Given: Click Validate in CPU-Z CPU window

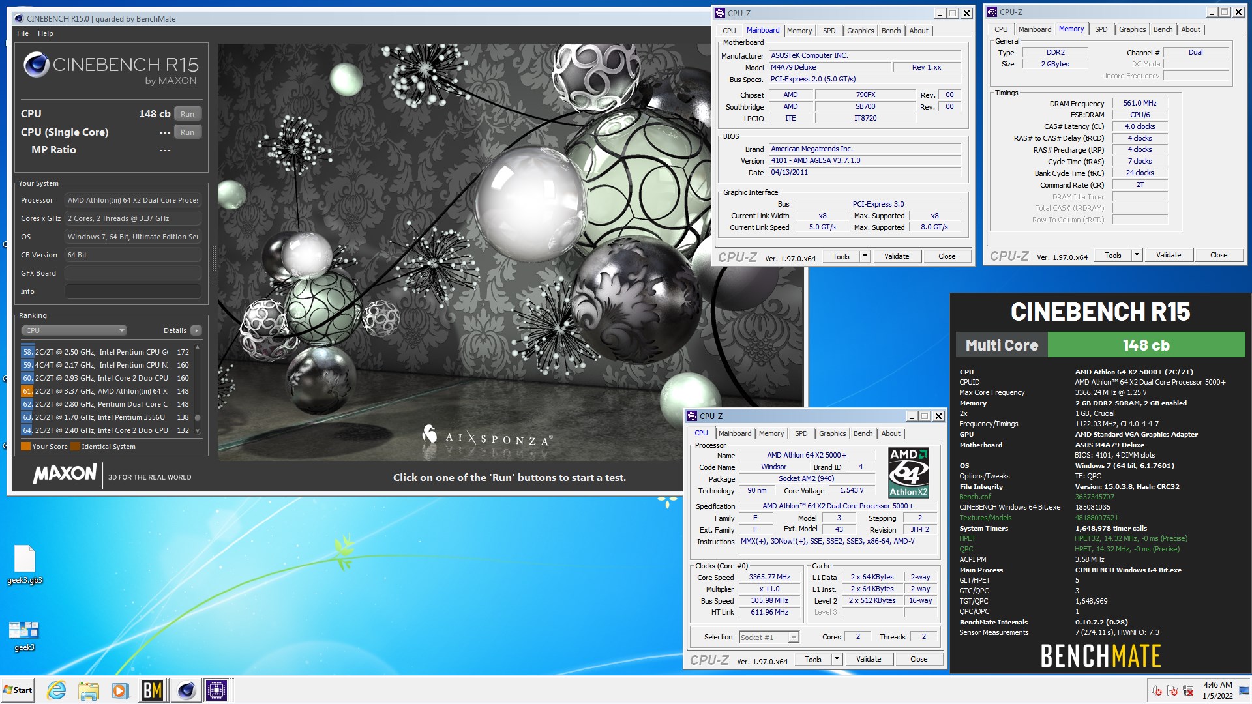Looking at the screenshot, I should point(869,659).
